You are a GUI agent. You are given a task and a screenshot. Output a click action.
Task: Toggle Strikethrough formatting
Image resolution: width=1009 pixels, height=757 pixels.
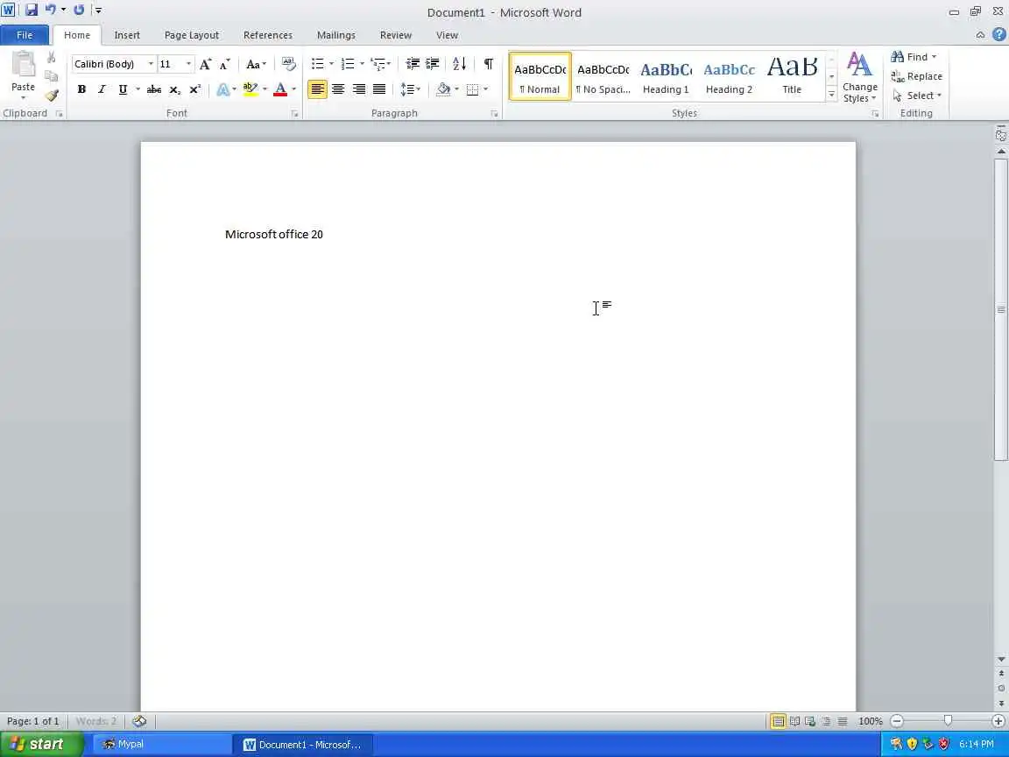point(154,89)
